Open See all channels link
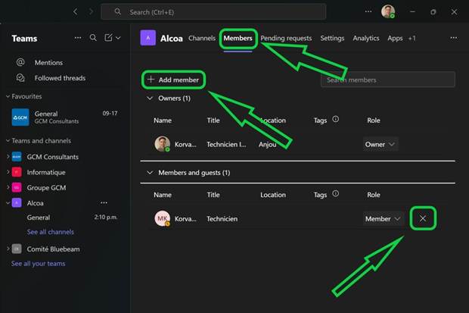The height and width of the screenshot is (313, 469). coord(50,232)
